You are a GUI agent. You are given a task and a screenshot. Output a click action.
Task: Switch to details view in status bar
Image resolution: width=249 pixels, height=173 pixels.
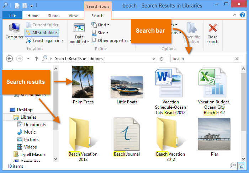coord(233,166)
